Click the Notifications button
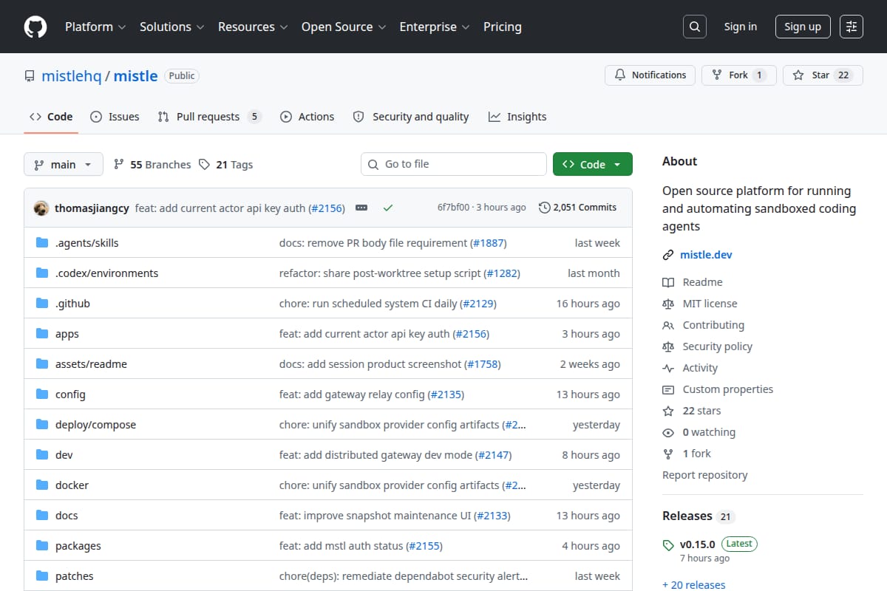Image resolution: width=887 pixels, height=591 pixels. click(x=650, y=75)
